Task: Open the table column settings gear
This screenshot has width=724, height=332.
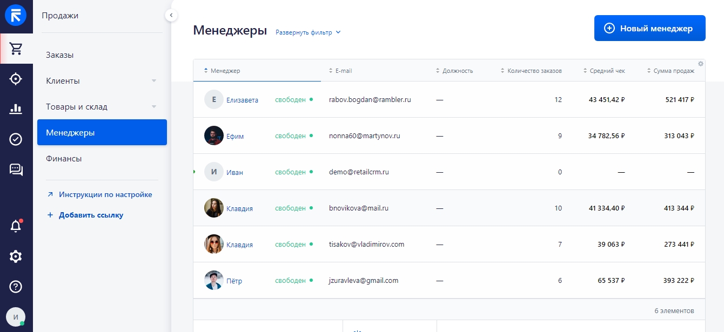Action: pyautogui.click(x=700, y=63)
